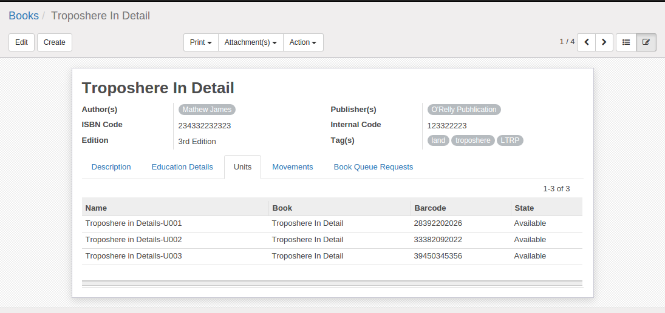The image size is (665, 313).
Task: Open the Action dropdown menu
Action: tap(303, 42)
